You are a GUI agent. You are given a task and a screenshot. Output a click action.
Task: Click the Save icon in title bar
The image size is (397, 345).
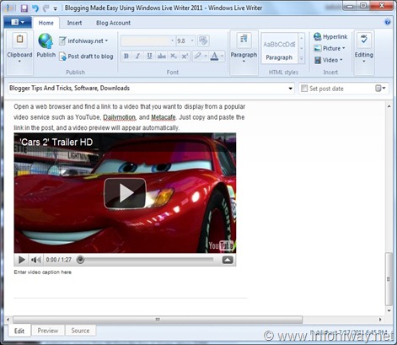click(x=24, y=8)
